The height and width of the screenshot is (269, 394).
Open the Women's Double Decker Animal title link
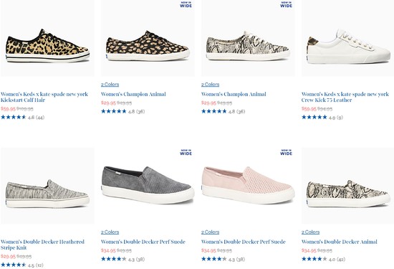tap(340, 242)
